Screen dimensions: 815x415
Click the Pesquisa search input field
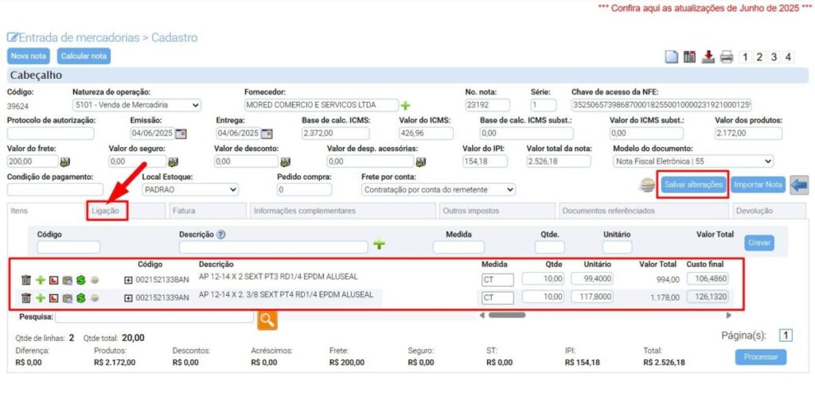(x=154, y=317)
